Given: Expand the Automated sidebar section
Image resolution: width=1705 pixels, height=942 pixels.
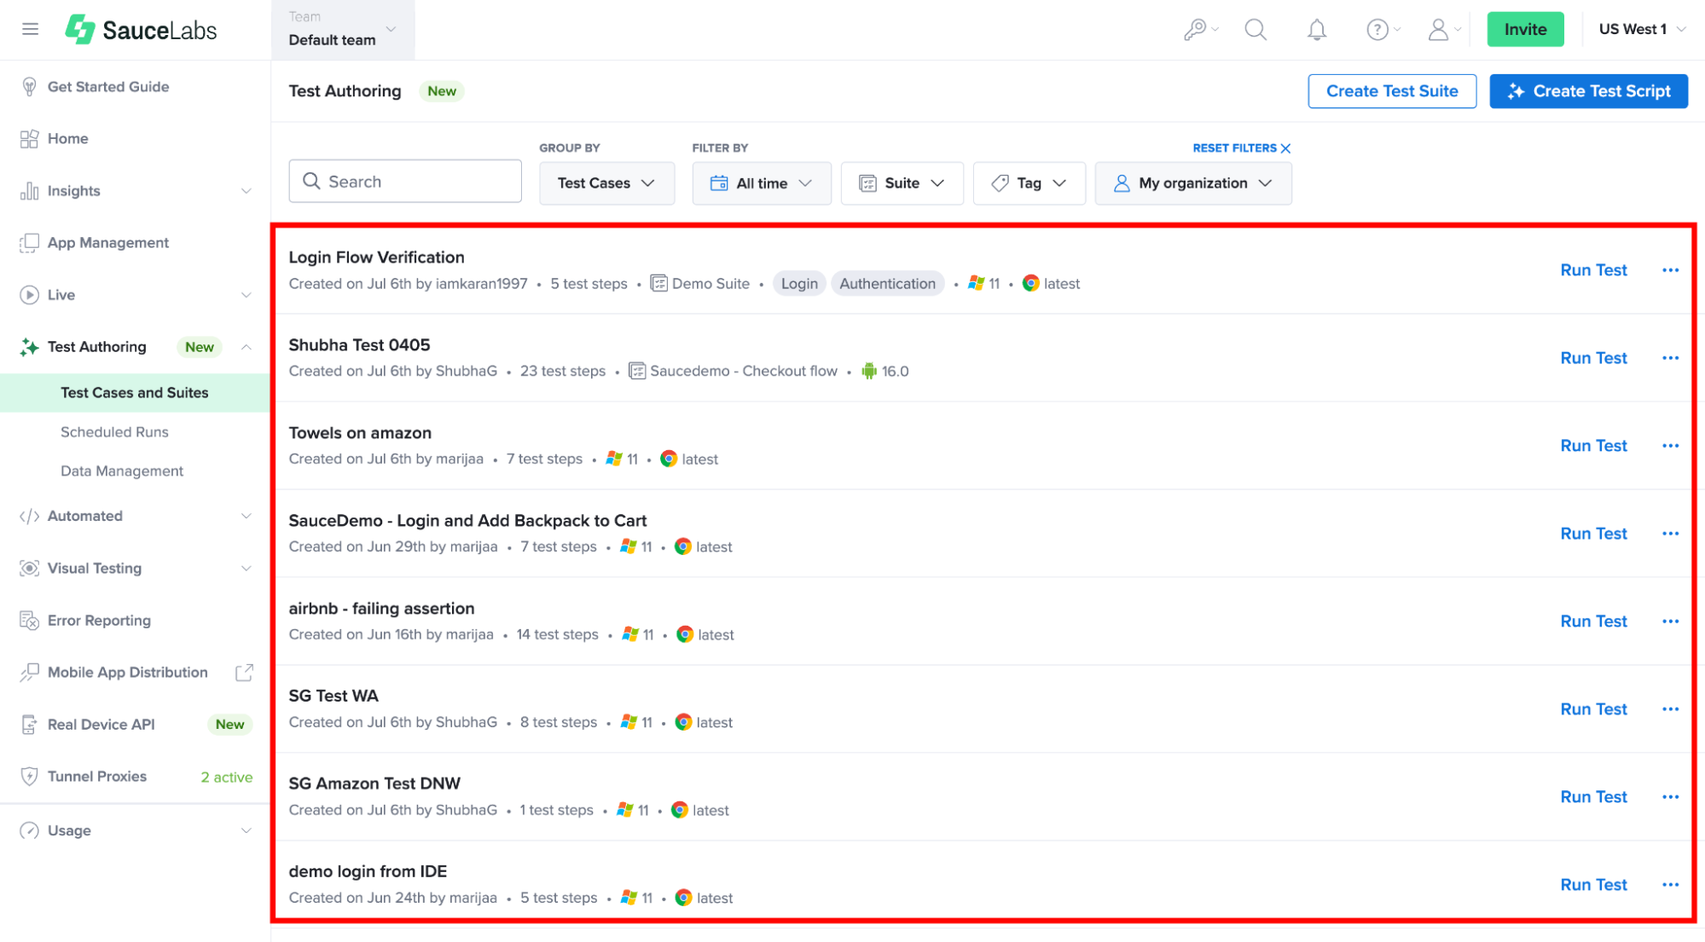Looking at the screenshot, I should (246, 517).
